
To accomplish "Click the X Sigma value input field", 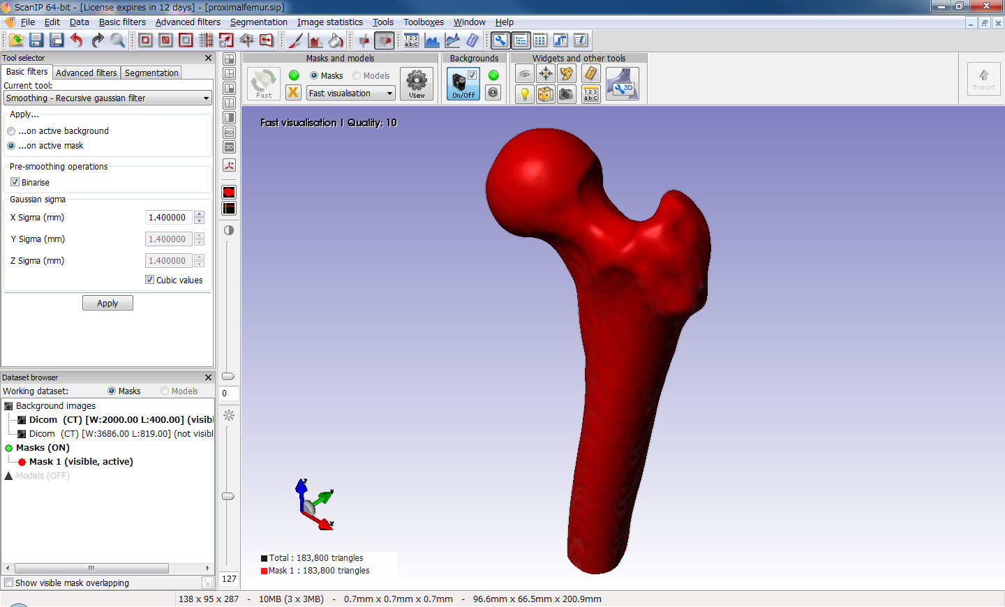I will (169, 218).
